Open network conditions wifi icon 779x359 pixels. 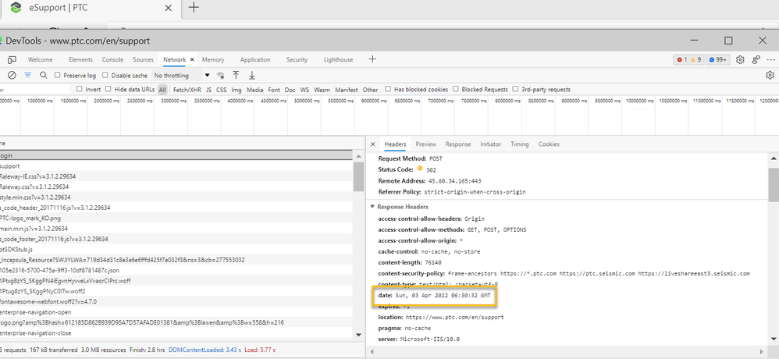coord(221,76)
